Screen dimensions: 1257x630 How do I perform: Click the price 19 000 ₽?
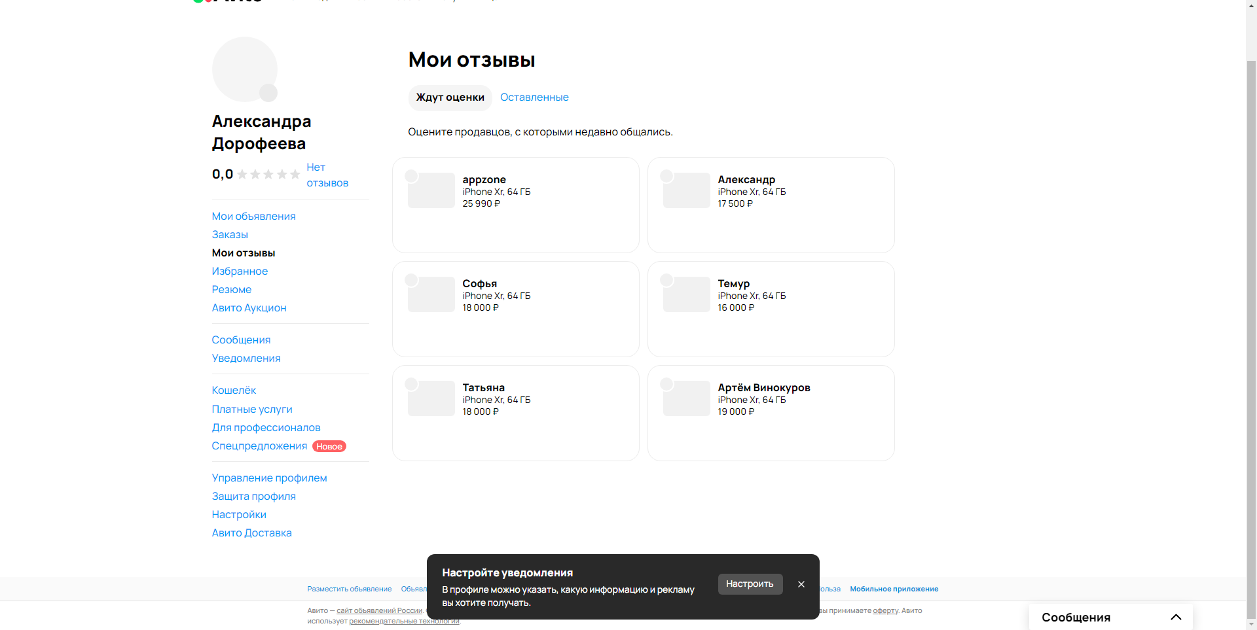(736, 411)
